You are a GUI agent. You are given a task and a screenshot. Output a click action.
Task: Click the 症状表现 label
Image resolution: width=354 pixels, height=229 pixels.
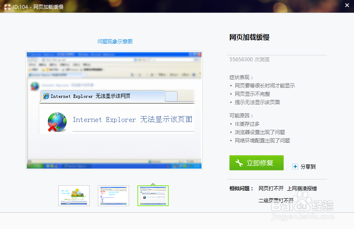point(241,77)
